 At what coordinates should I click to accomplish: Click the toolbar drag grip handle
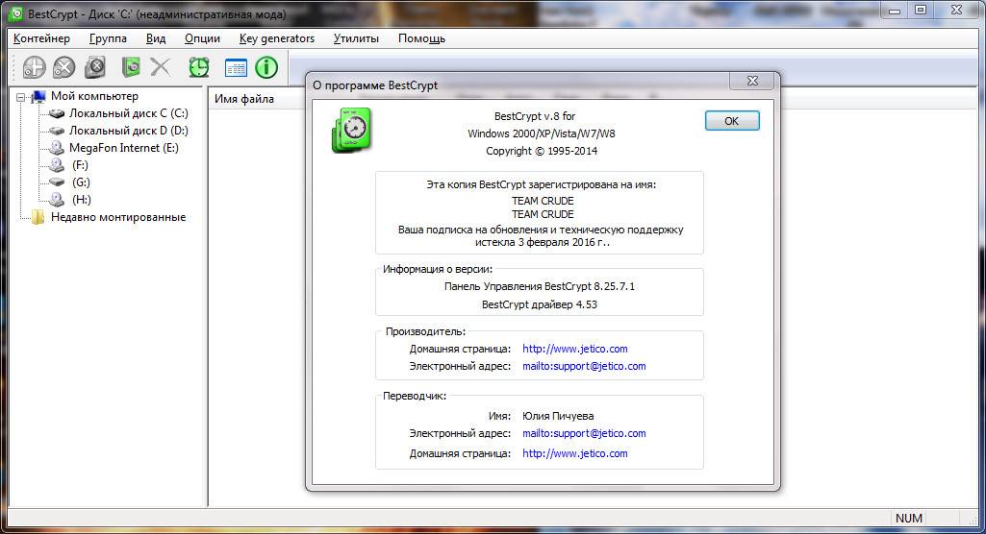tap(13, 67)
